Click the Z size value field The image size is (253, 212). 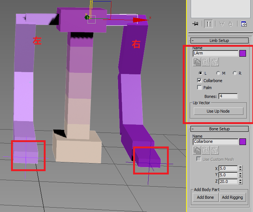point(228,181)
